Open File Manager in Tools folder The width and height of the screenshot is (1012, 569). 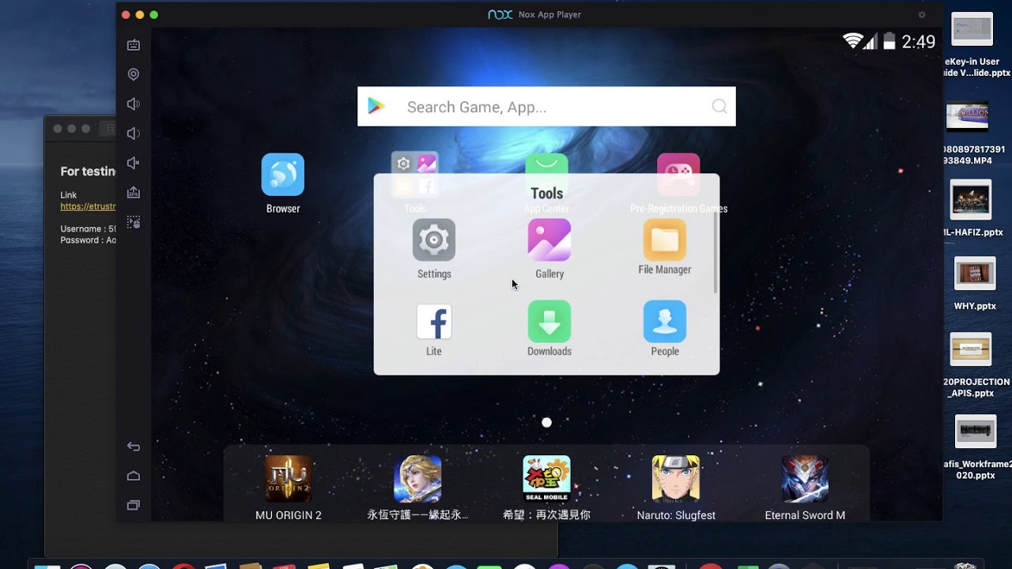665,247
